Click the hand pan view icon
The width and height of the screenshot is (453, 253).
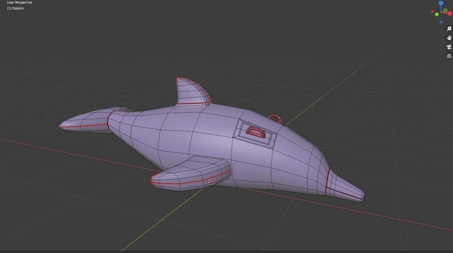pyautogui.click(x=449, y=38)
